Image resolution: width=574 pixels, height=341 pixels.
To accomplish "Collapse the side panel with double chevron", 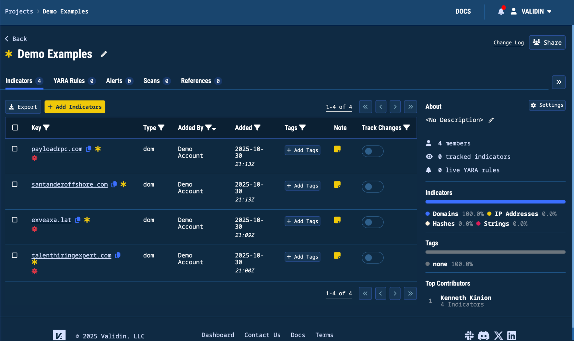I will [x=558, y=82].
